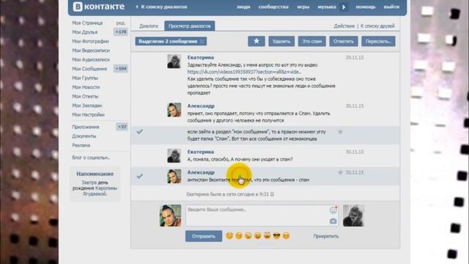Viewport: 469px width, 264px height.
Task: Open Реклама in sidebar
Action: coord(81,145)
